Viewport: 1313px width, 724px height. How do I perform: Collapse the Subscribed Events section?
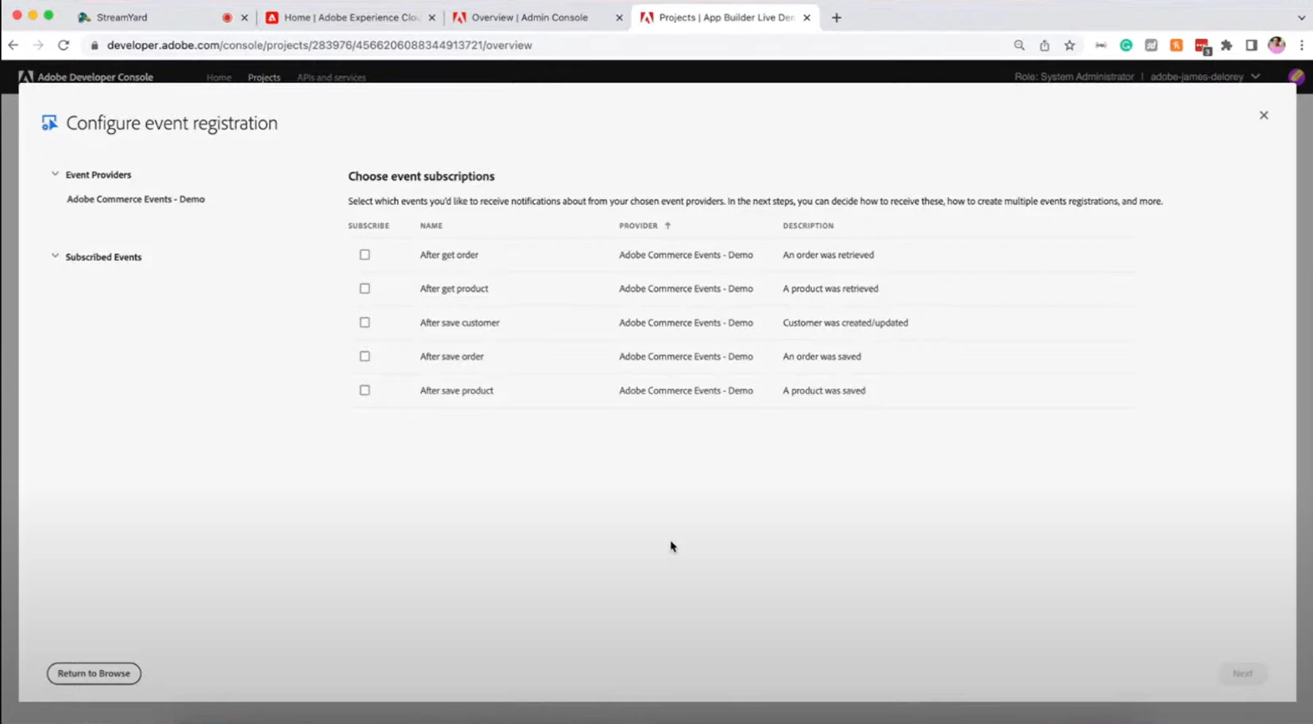point(55,256)
